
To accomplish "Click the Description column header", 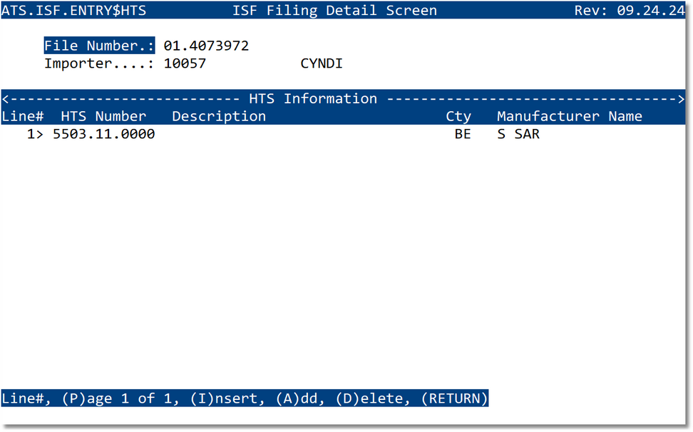I will click(218, 115).
